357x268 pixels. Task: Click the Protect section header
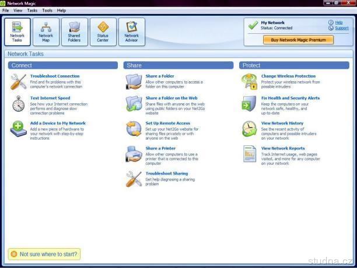click(294, 65)
